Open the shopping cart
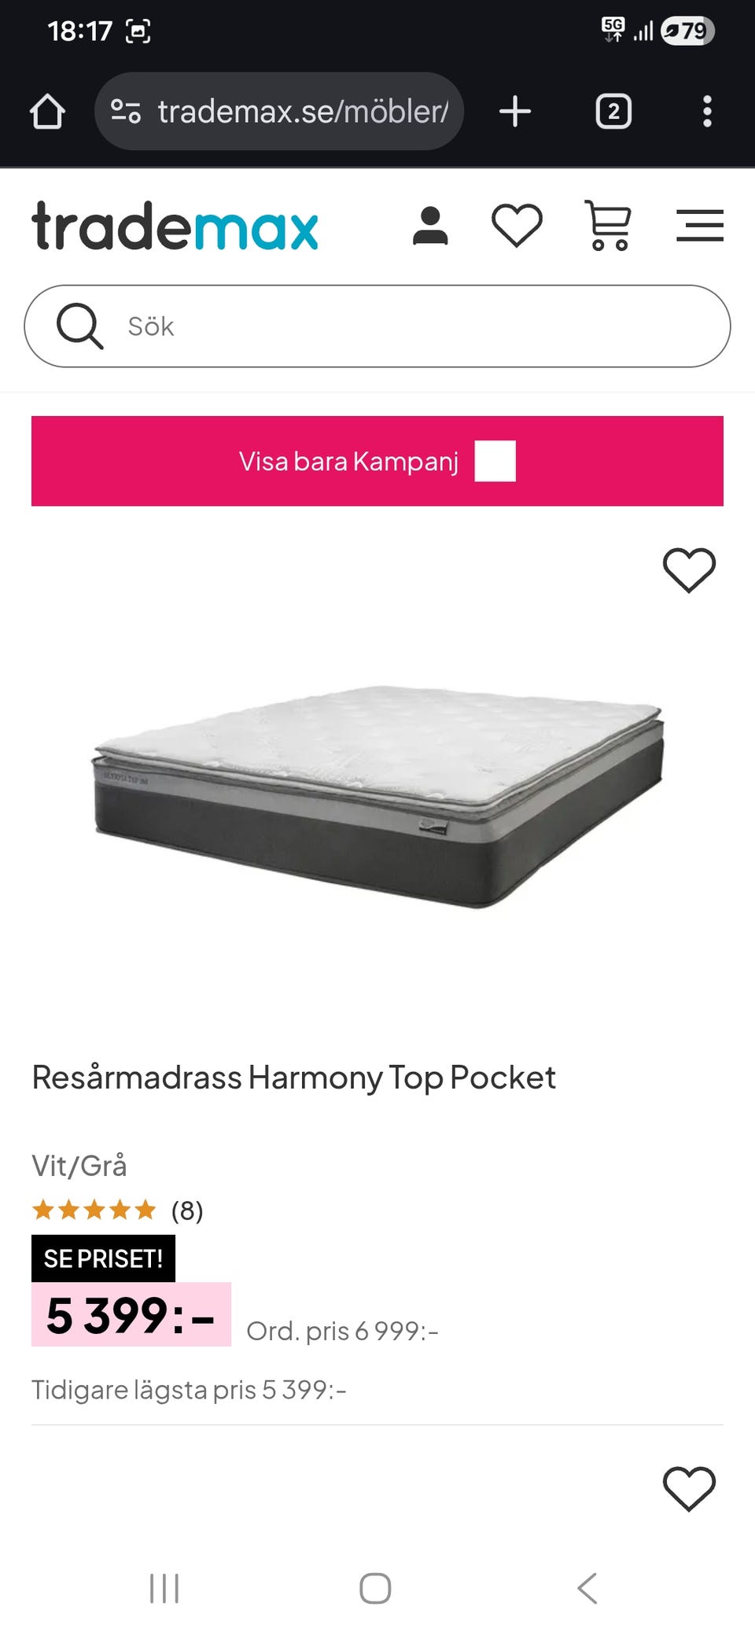Image resolution: width=755 pixels, height=1636 pixels. point(608,226)
